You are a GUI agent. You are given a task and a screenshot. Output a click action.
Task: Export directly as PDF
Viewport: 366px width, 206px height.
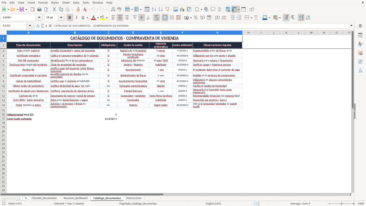33,9
